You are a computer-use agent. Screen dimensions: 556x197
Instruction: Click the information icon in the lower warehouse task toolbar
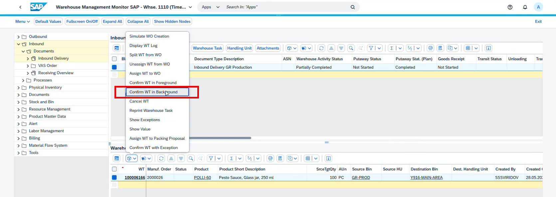pyautogui.click(x=328, y=158)
